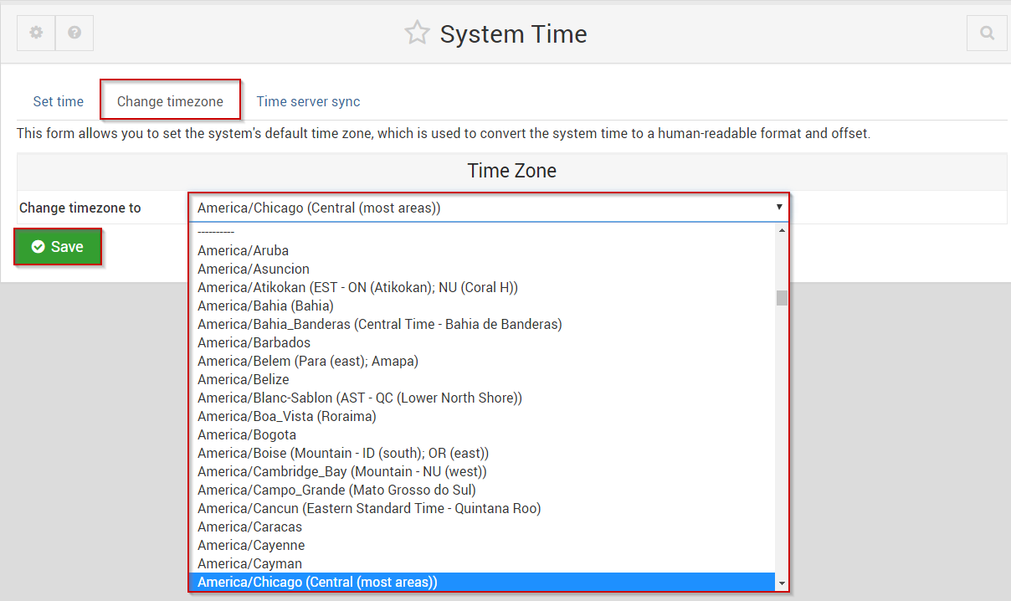Screen dimensions: 1011x601
Task: Click the list scrollbar up arrow
Action: point(782,229)
